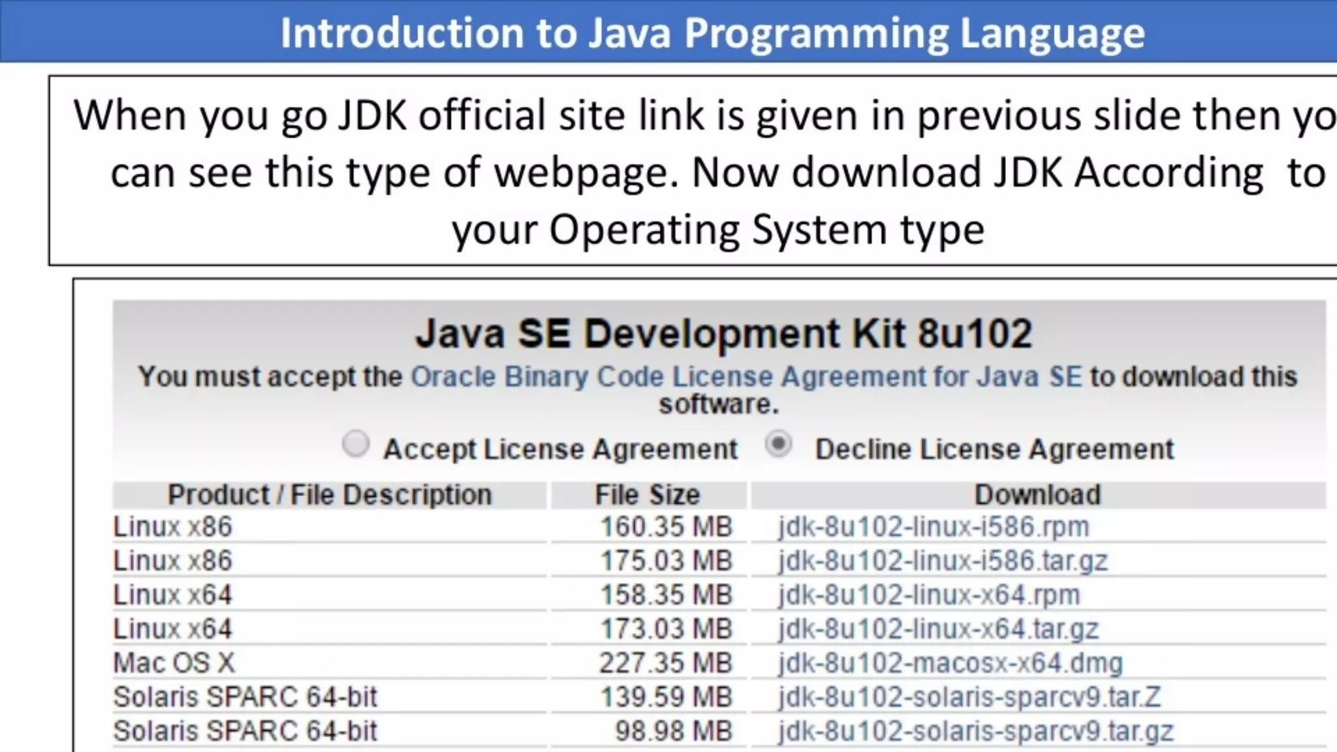Download jdk-8u102-linux-i586.rpm file

click(934, 527)
